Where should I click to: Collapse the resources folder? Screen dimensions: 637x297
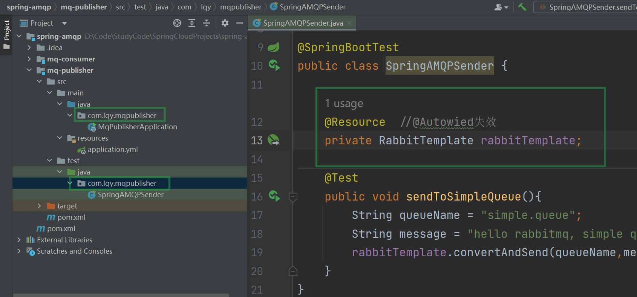(x=60, y=138)
